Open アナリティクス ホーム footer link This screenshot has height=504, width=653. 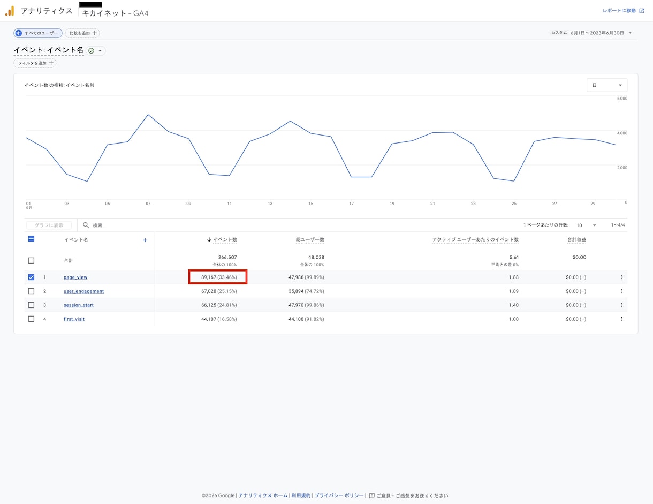pos(263,496)
